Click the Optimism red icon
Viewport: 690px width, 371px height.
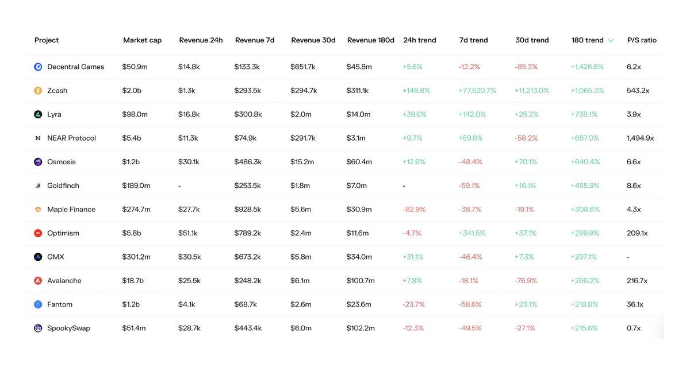38,233
